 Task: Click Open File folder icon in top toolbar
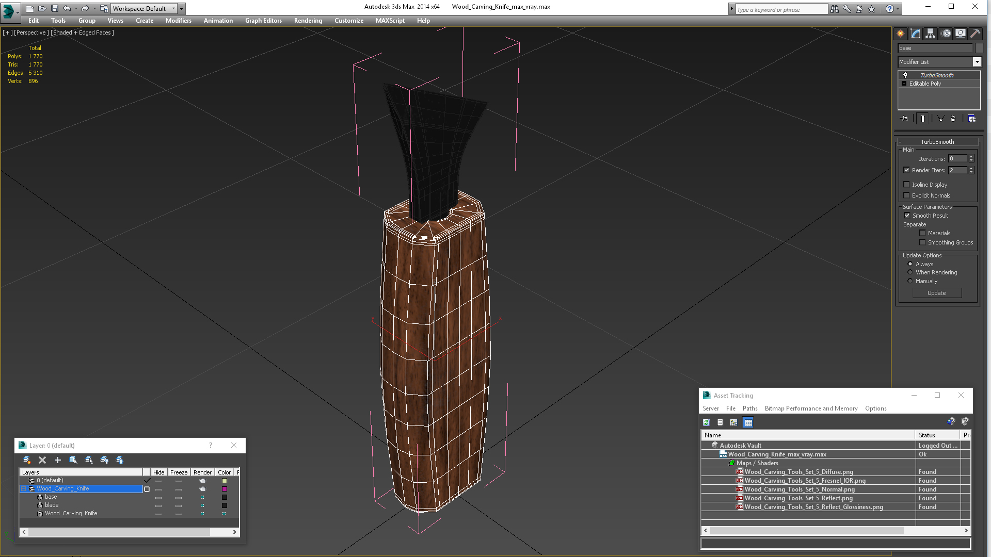pos(42,8)
